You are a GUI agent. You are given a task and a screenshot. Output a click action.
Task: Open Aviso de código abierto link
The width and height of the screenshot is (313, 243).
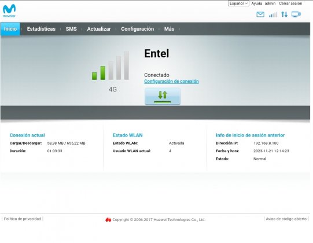click(286, 219)
